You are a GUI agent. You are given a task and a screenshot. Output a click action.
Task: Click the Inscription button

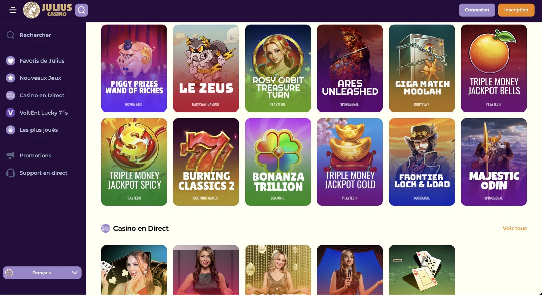(516, 10)
